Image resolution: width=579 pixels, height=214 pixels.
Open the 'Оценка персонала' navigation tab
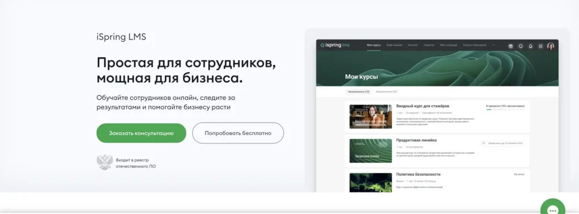(x=474, y=45)
